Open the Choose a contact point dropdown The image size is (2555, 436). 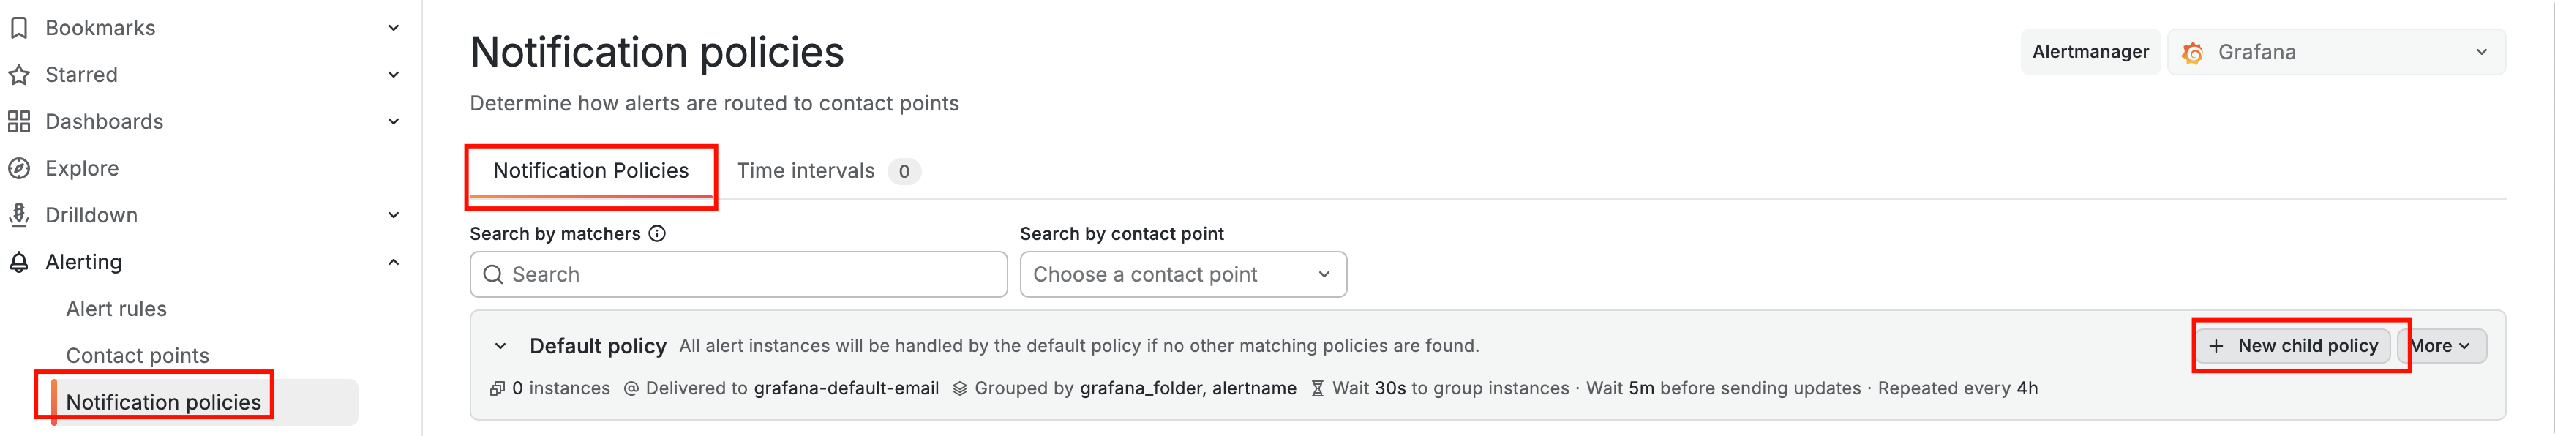pos(1182,274)
